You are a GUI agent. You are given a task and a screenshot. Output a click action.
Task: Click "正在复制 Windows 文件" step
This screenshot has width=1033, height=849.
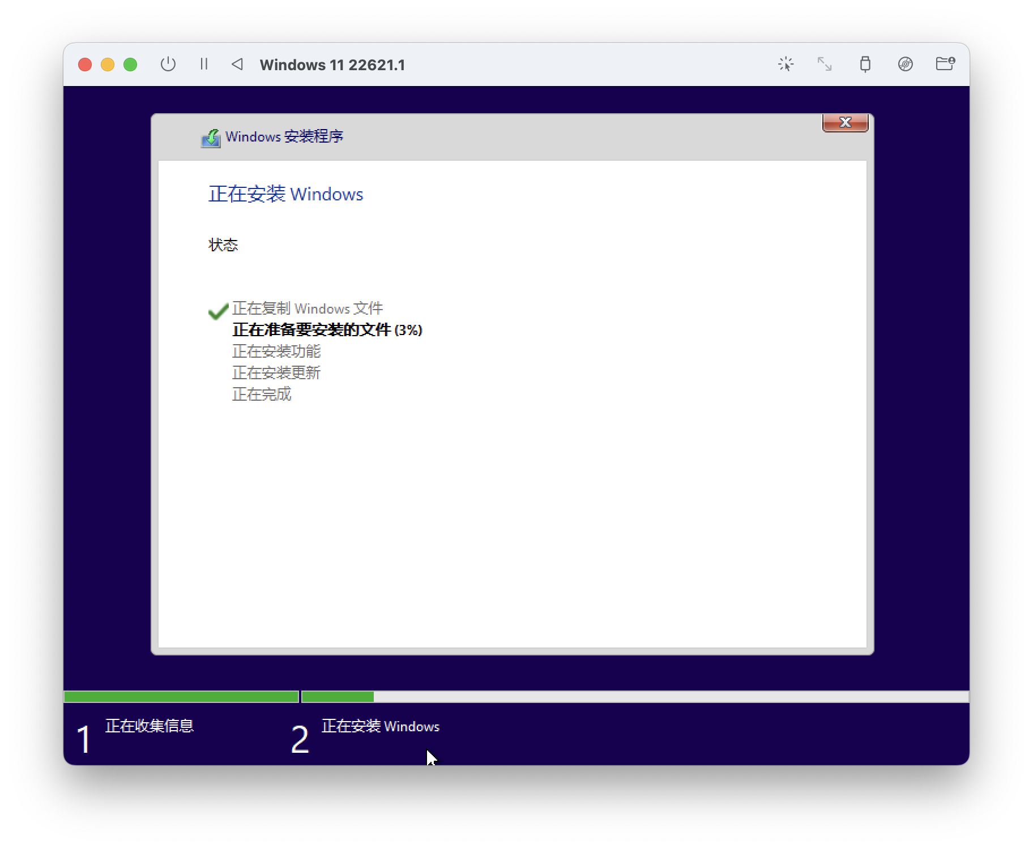(308, 308)
